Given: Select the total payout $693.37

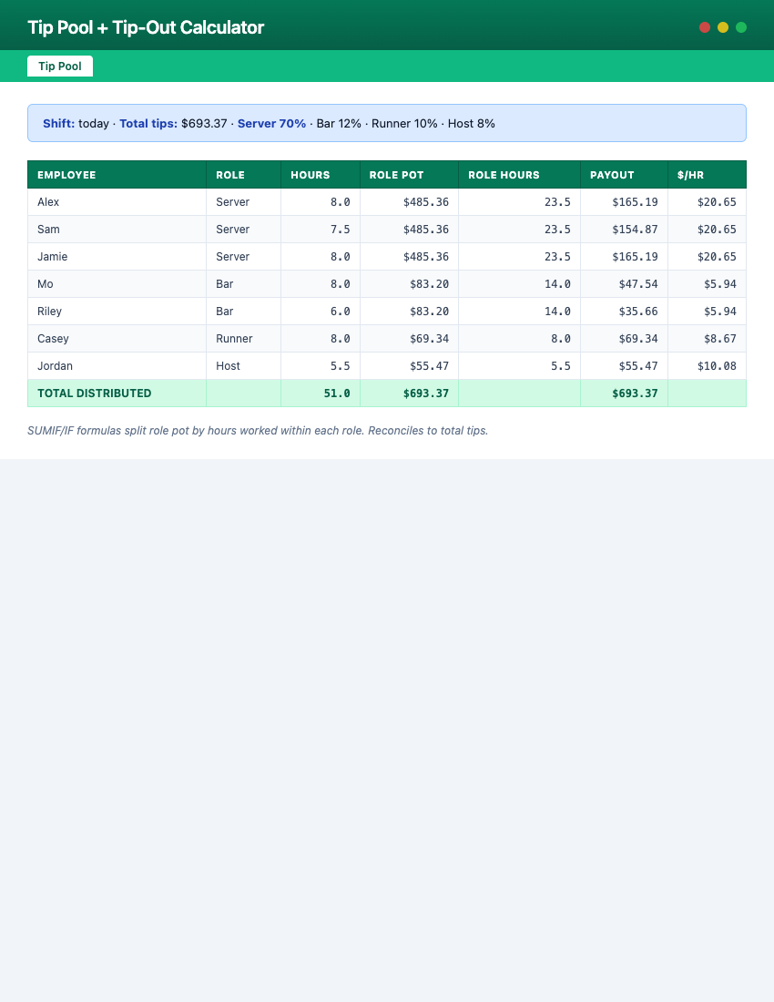Looking at the screenshot, I should click(624, 393).
